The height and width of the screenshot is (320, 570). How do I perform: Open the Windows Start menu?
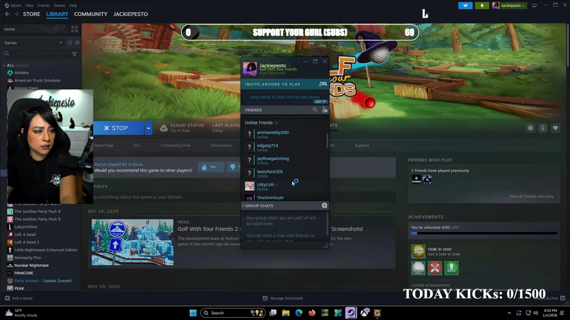pos(193,313)
